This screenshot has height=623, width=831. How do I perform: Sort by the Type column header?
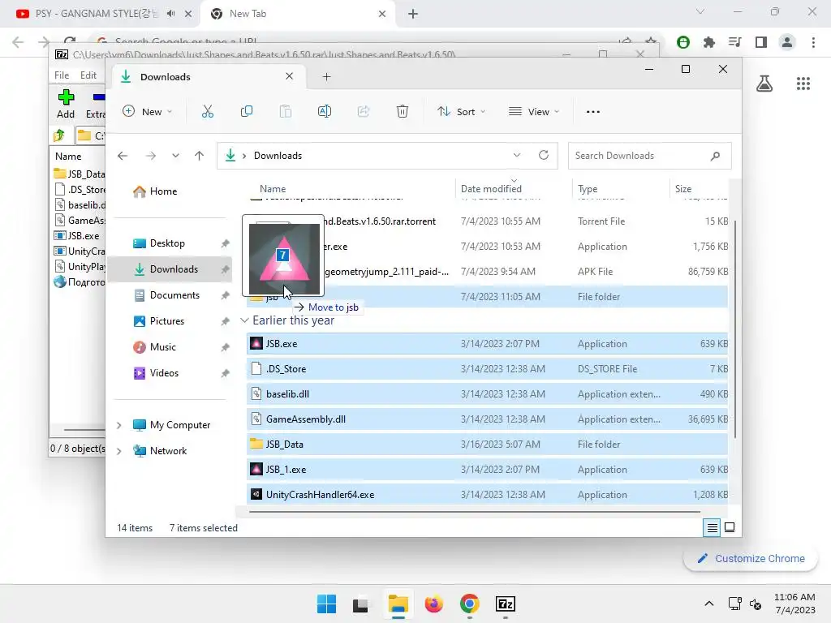(588, 188)
